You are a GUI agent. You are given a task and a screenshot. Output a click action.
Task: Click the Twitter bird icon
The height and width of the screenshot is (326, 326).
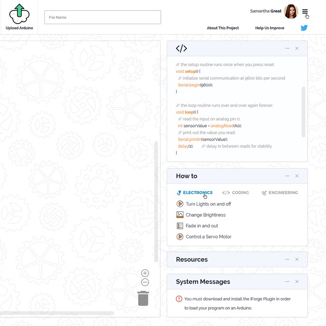(304, 28)
